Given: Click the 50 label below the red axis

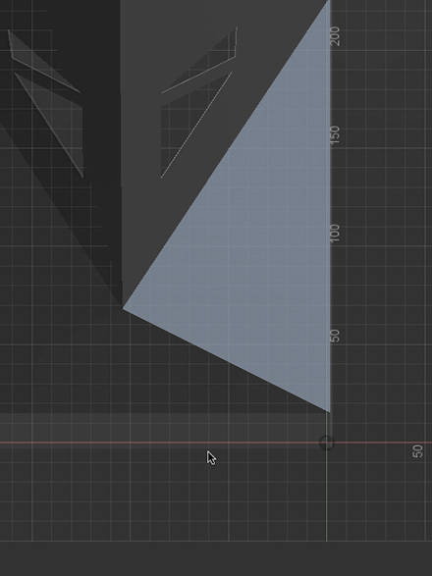Looking at the screenshot, I should click(x=417, y=451).
